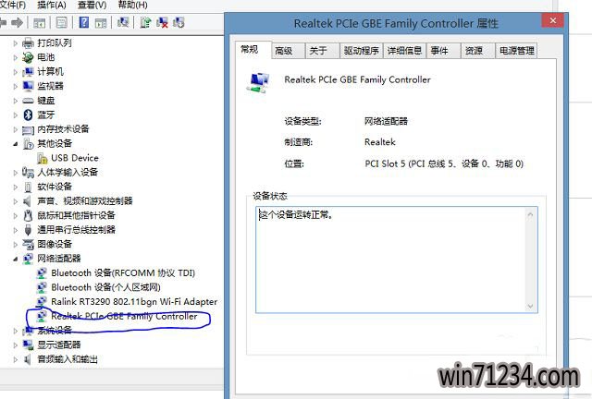Select the 计算机 computer icon

pyautogui.click(x=28, y=72)
